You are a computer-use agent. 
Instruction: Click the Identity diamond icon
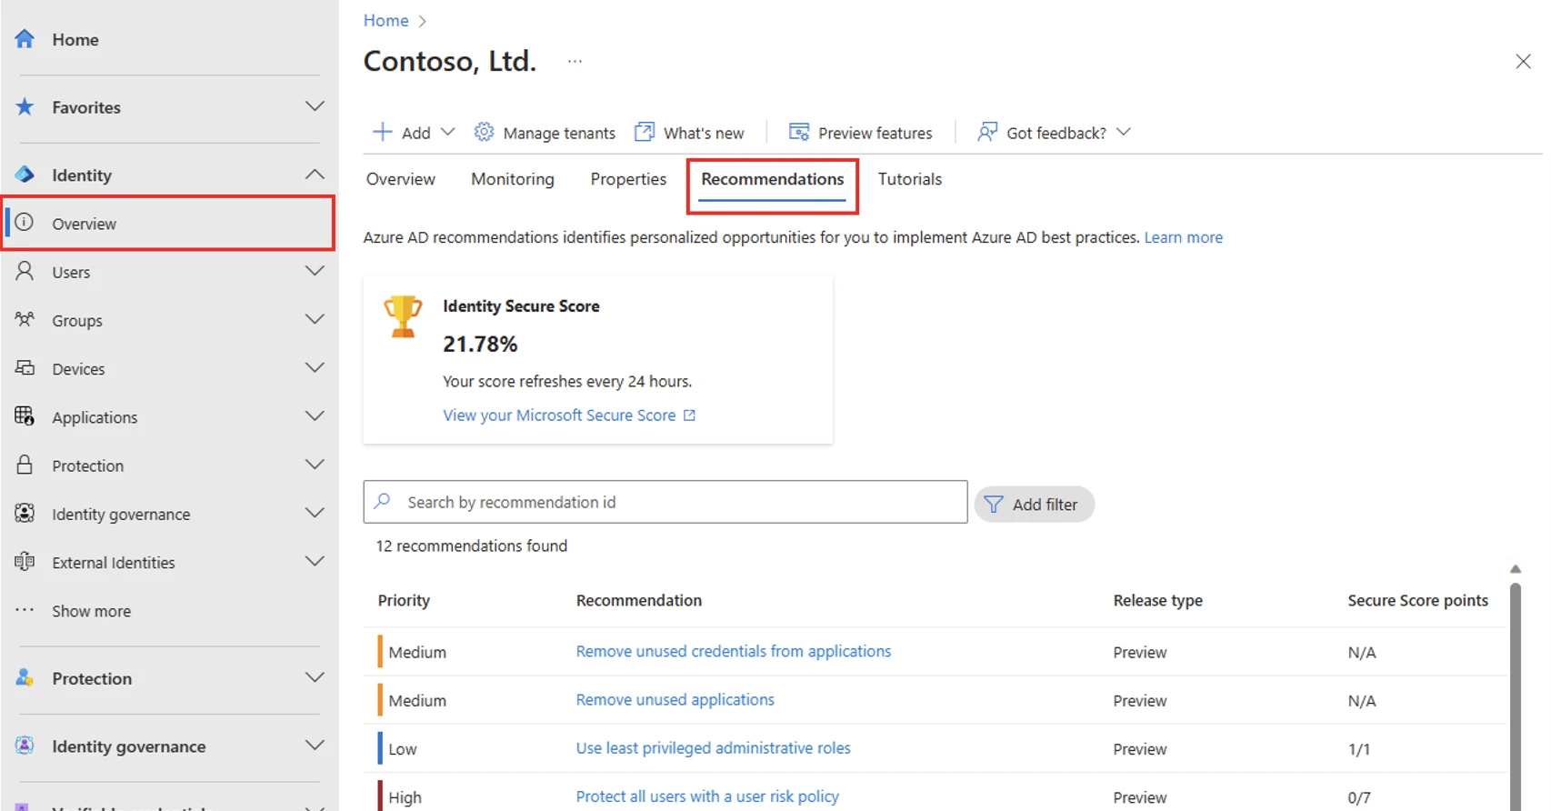25,175
